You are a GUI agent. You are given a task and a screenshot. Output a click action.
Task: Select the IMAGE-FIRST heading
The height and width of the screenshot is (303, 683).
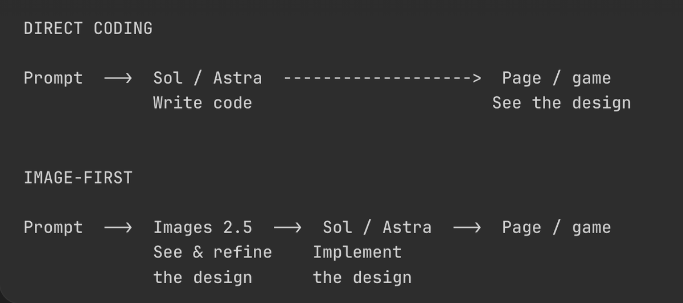tap(78, 178)
